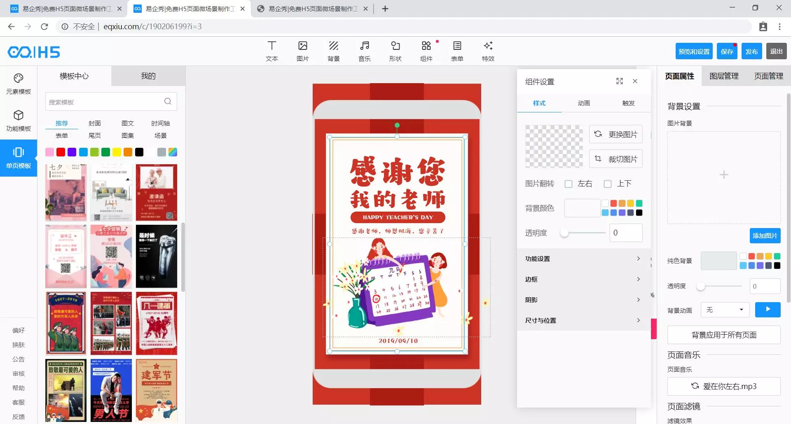791x424 pixels.
Task: Open the browser menu dots
Action: pos(779,27)
